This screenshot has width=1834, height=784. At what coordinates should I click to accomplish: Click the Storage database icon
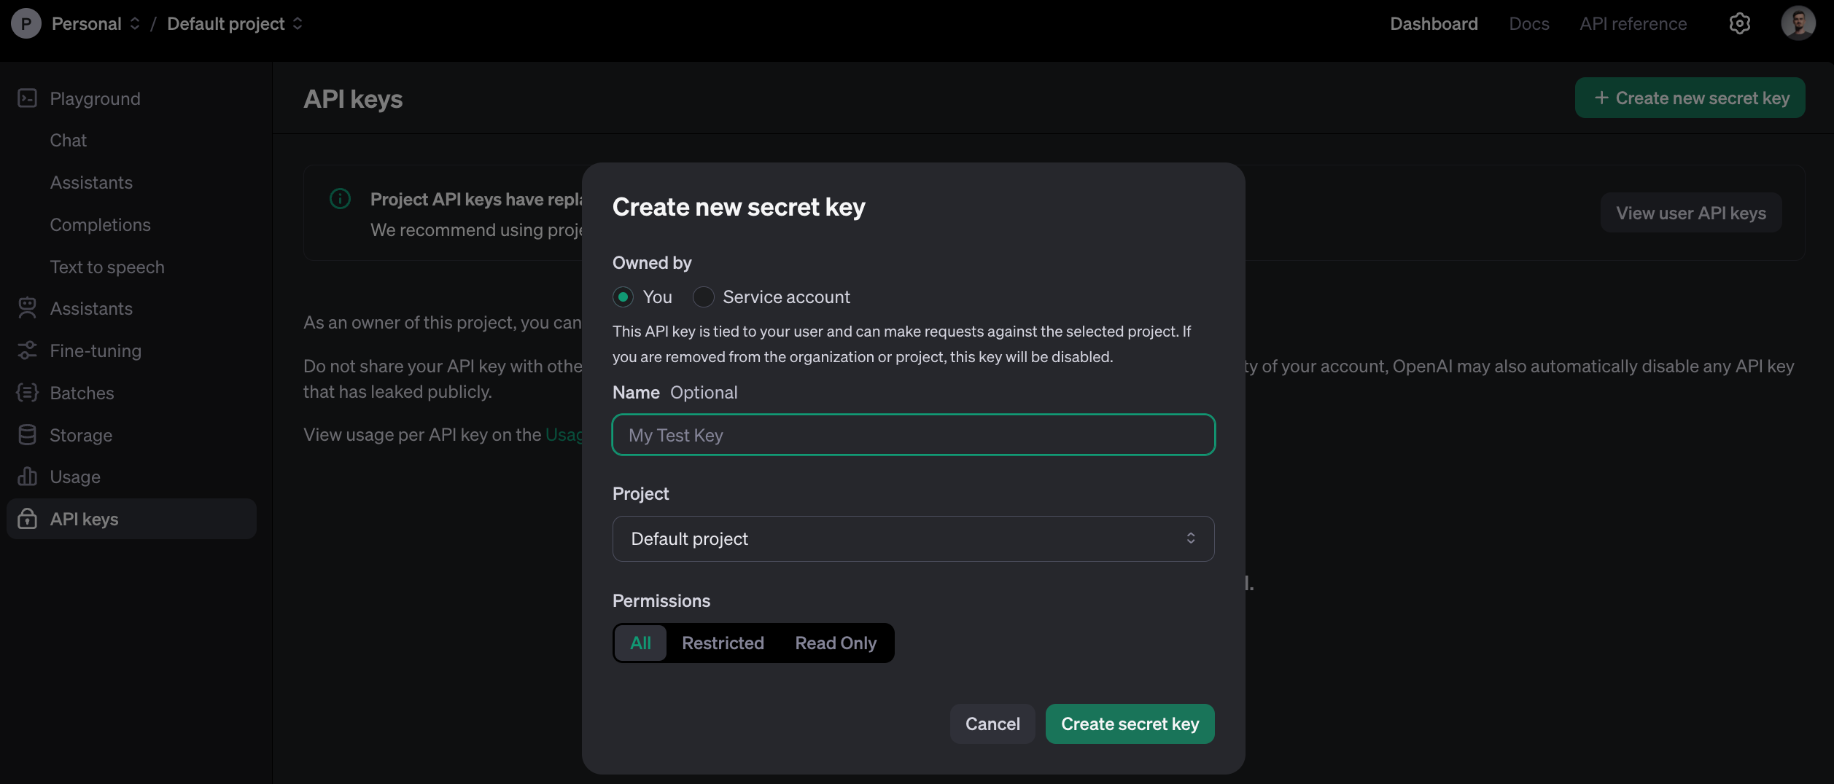pyautogui.click(x=27, y=435)
